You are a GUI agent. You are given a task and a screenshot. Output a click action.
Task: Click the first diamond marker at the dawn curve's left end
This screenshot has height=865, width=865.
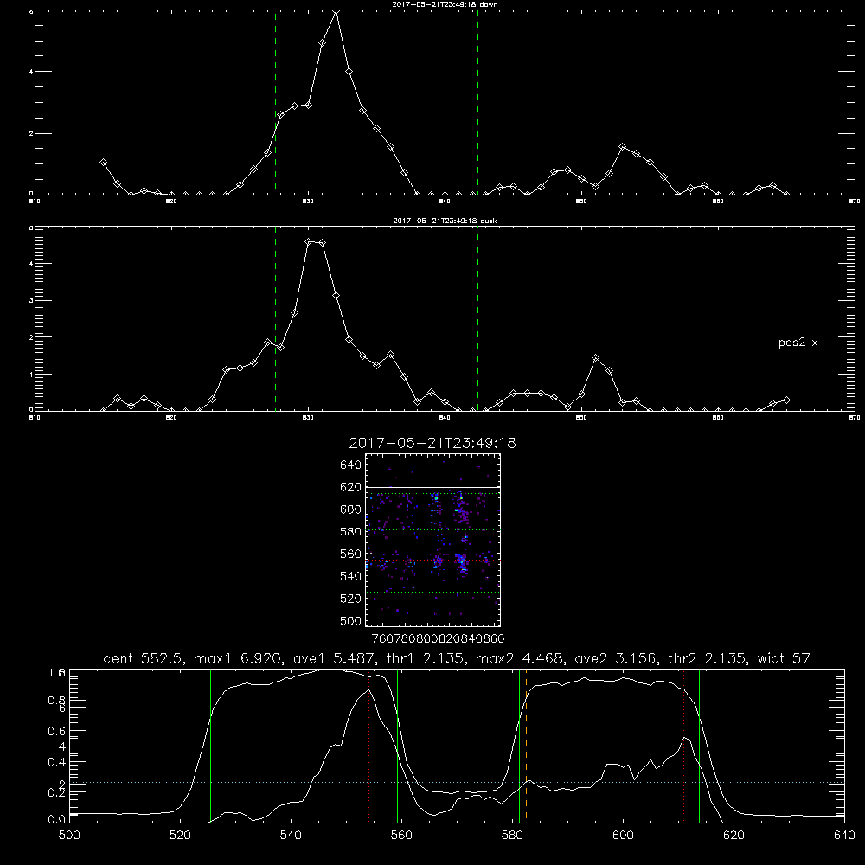[103, 163]
